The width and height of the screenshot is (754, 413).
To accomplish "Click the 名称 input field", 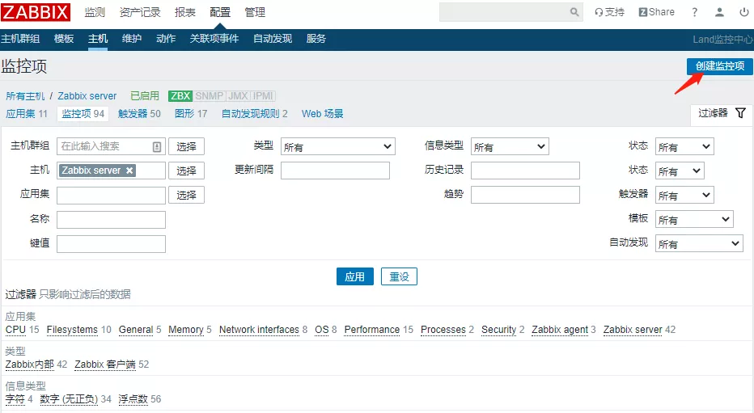I will (111, 220).
